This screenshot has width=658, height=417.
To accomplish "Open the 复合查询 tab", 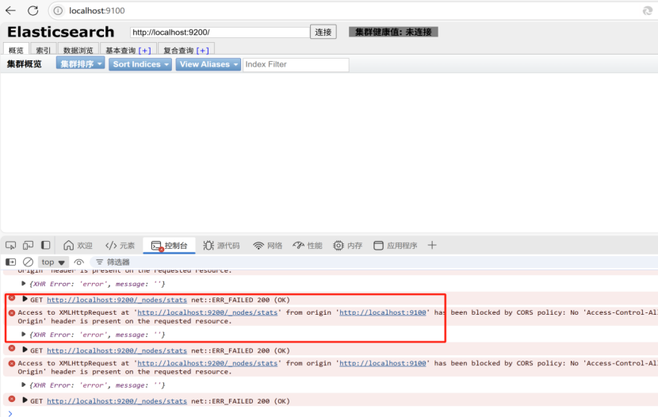I will [x=178, y=51].
